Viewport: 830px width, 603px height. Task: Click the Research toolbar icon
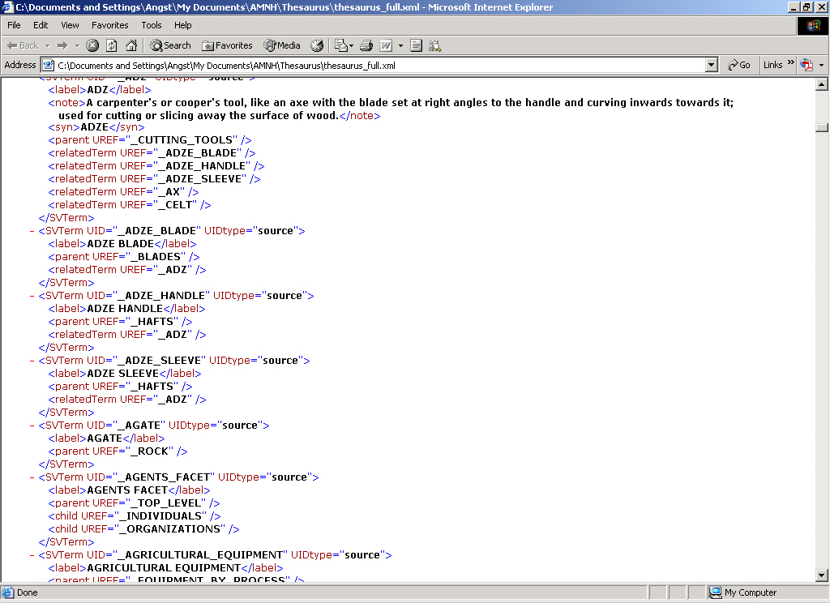434,45
